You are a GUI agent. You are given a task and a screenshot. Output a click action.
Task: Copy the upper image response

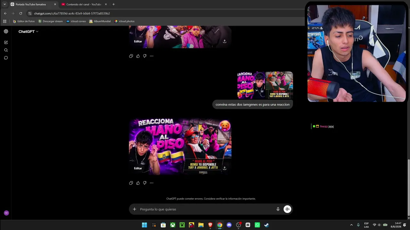(x=131, y=56)
